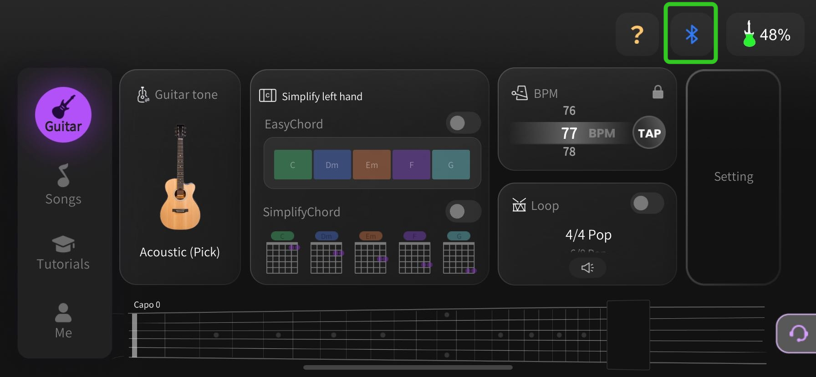Tap the TAP tempo button
Viewport: 816px width, 377px height.
click(x=649, y=132)
